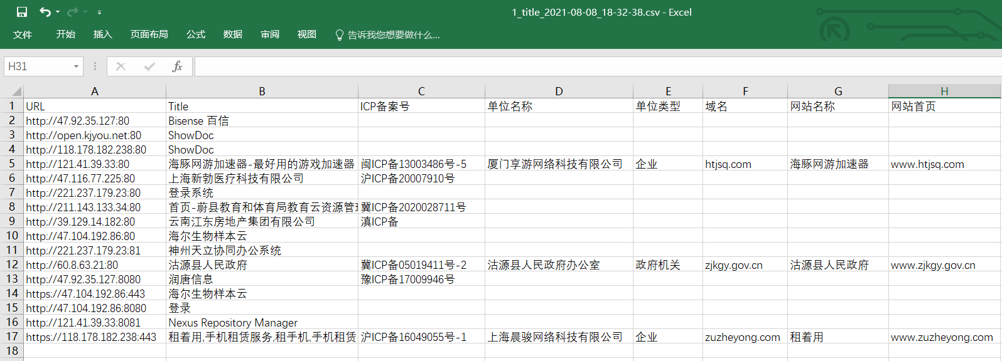The width and height of the screenshot is (1002, 361).
Task: Switch to the 公式 ribbon tab
Action: (196, 34)
